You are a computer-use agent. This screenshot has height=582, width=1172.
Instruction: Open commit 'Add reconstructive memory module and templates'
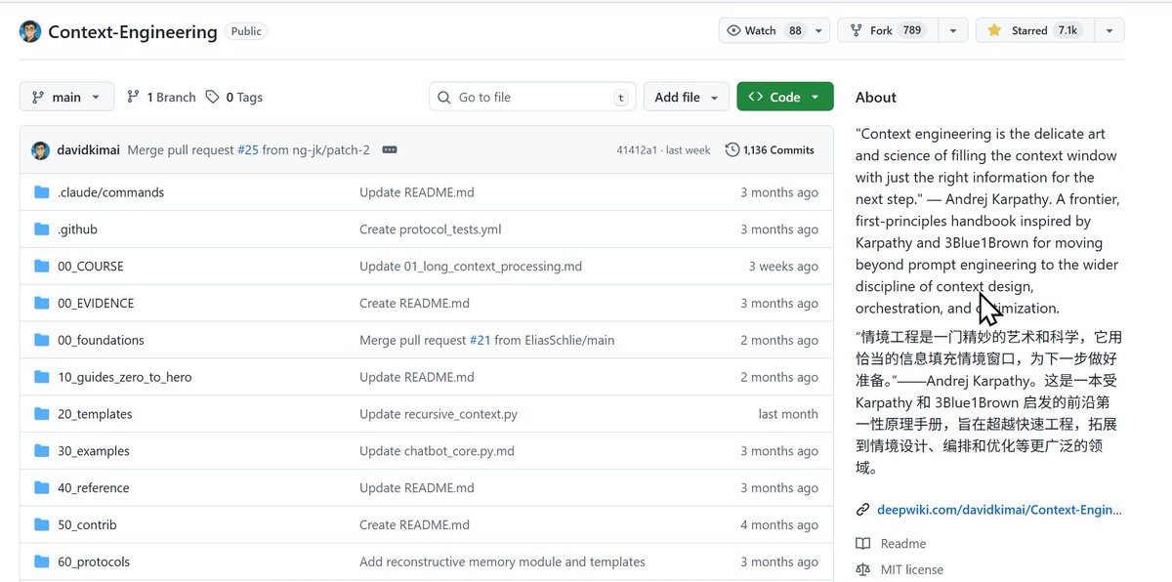(x=502, y=561)
